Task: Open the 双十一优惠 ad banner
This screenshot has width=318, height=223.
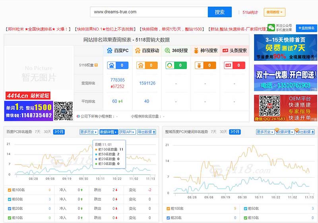Action: tap(285, 78)
